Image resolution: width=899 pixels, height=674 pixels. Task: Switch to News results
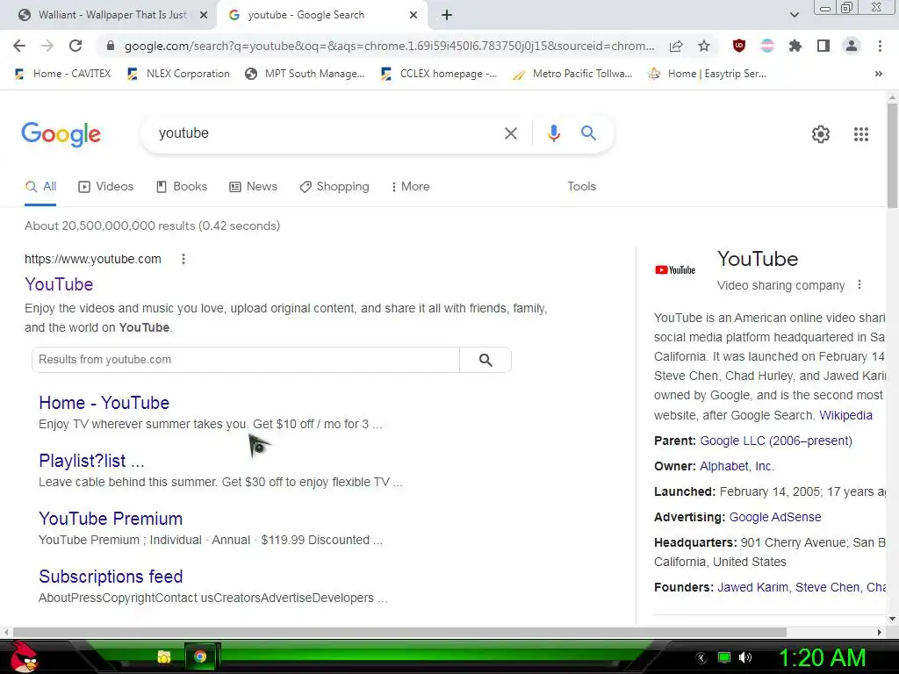point(253,186)
